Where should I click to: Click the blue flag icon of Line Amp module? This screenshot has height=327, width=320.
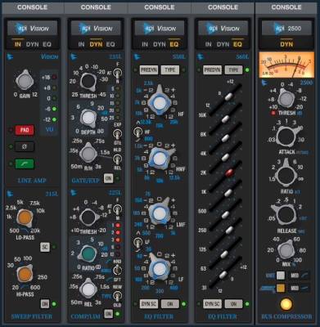pos(10,57)
